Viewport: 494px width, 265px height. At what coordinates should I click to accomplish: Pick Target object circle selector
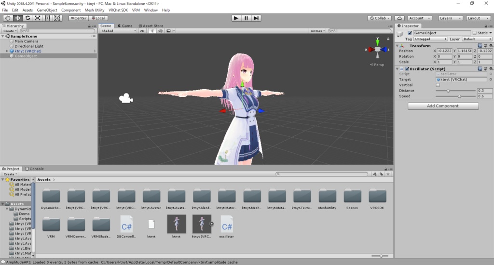[491, 79]
